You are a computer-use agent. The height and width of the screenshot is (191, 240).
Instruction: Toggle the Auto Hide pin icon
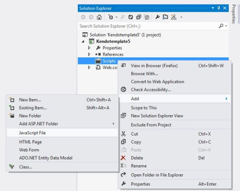219,8
